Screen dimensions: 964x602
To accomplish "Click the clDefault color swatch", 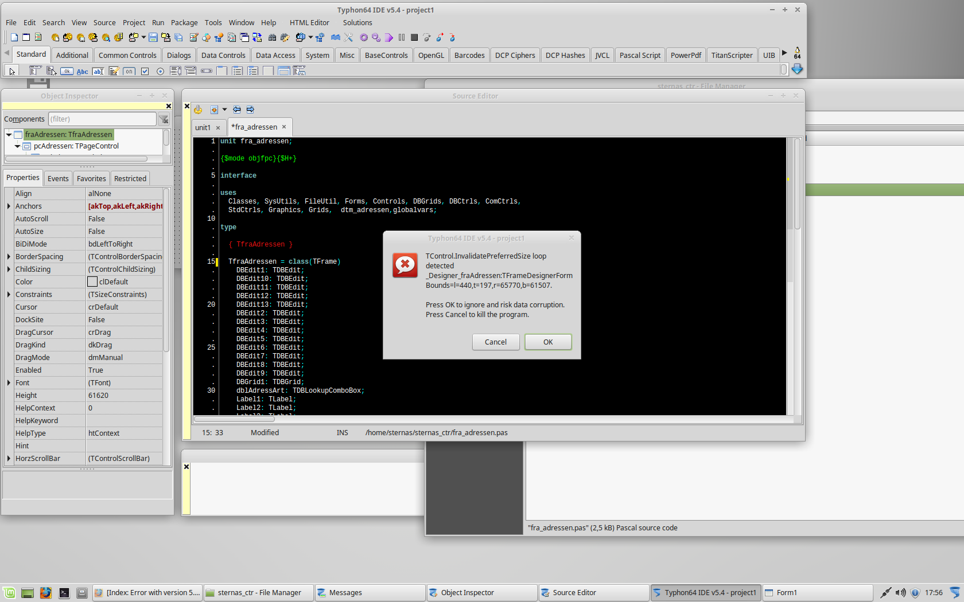I will (x=92, y=282).
